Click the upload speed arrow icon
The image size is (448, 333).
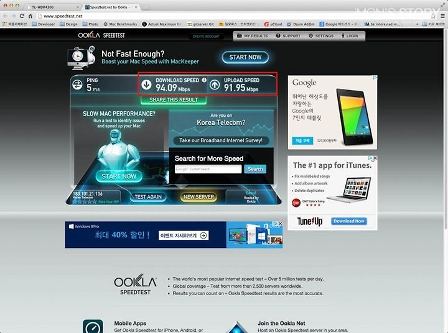pos(215,84)
